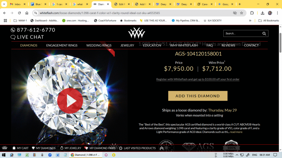
Task: Open the Windows Start menu
Action: (4, 155)
